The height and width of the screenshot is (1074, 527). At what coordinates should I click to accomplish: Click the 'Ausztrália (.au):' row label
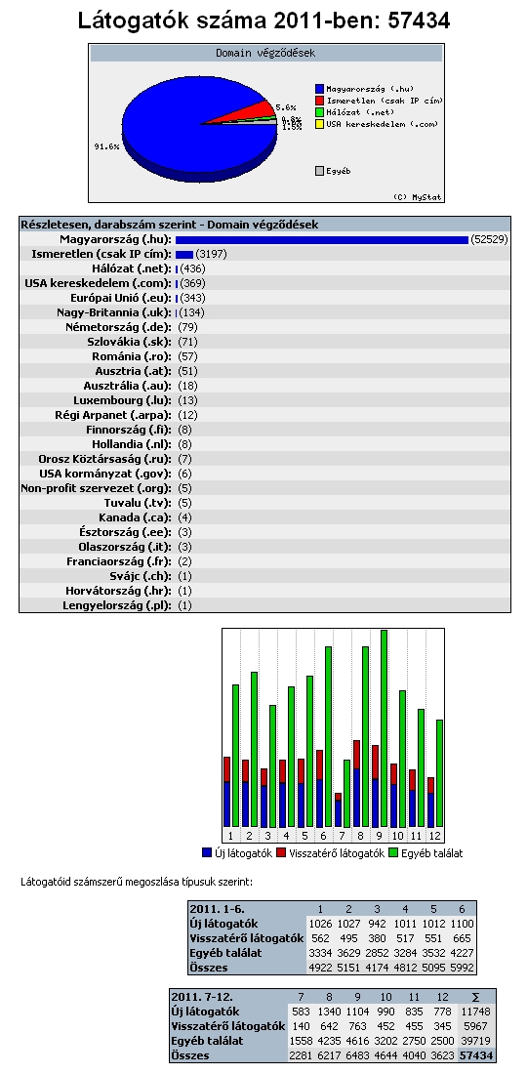[x=127, y=386]
